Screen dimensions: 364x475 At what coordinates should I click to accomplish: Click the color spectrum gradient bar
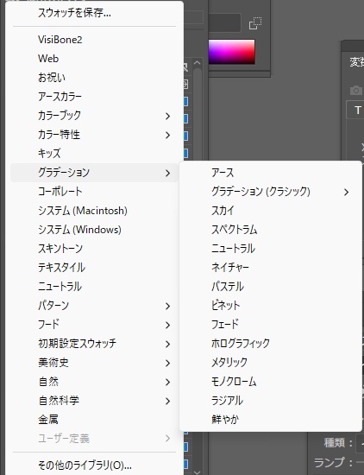click(231, 52)
